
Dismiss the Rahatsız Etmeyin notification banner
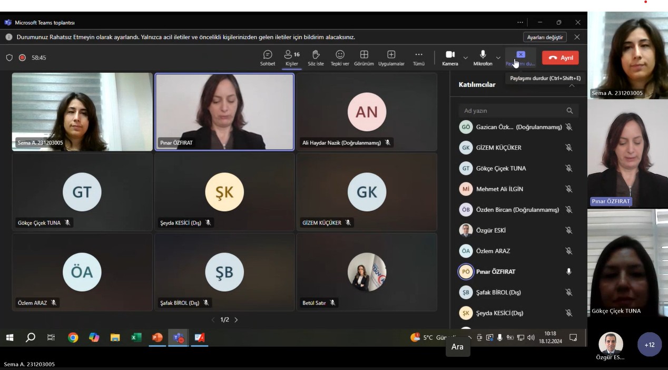pos(577,37)
